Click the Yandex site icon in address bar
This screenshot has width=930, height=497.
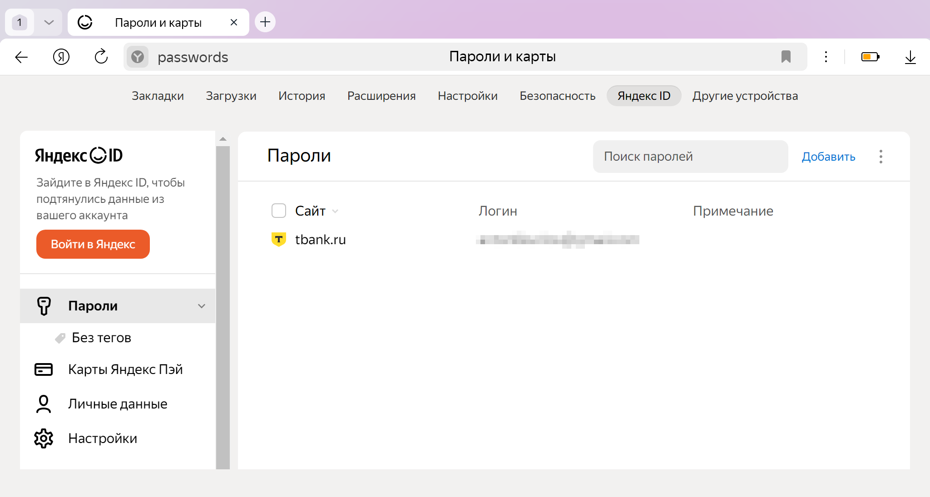pyautogui.click(x=138, y=57)
